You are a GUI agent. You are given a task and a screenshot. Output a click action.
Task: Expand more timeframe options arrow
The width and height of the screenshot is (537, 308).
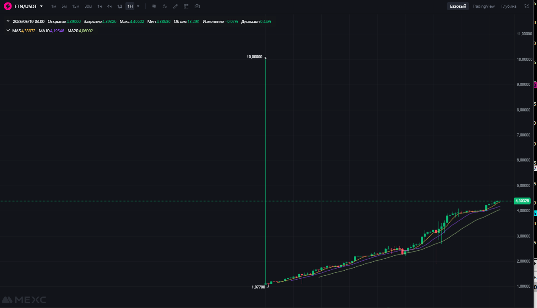pos(138,6)
